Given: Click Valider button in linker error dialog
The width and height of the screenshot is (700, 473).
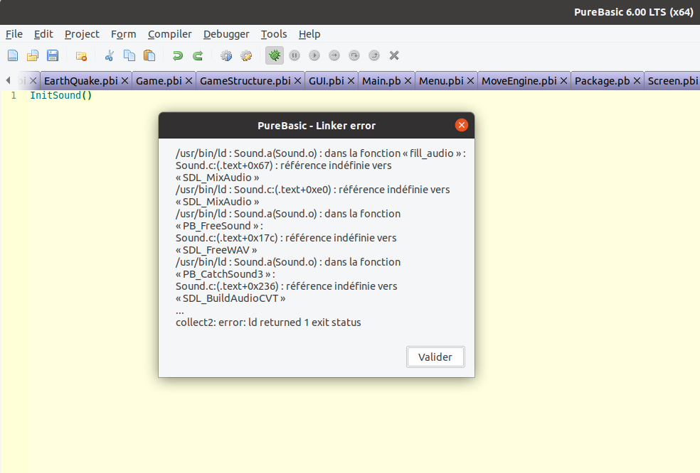Looking at the screenshot, I should click(x=435, y=357).
